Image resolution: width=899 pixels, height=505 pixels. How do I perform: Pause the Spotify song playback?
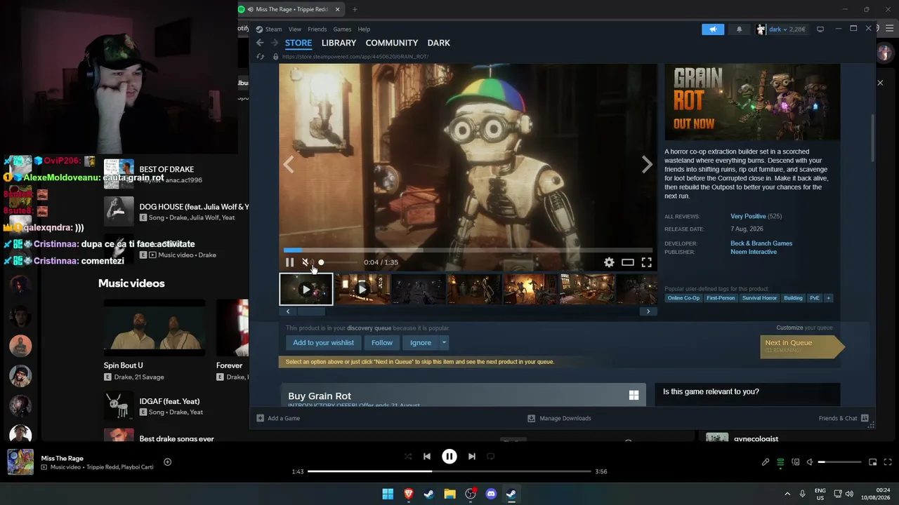[449, 457]
